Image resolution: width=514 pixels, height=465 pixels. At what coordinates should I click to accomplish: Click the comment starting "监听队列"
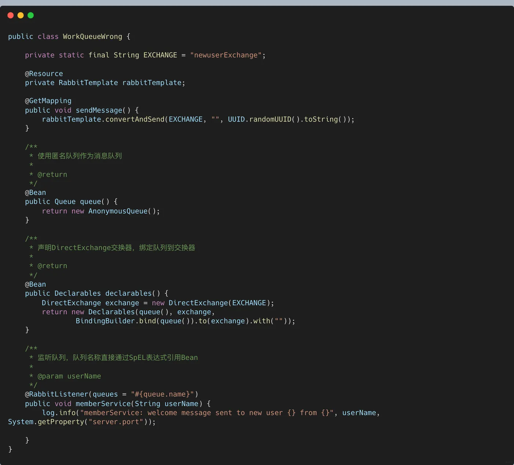[x=118, y=357]
